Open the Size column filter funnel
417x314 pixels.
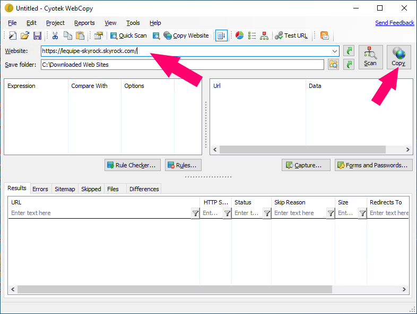pos(362,213)
